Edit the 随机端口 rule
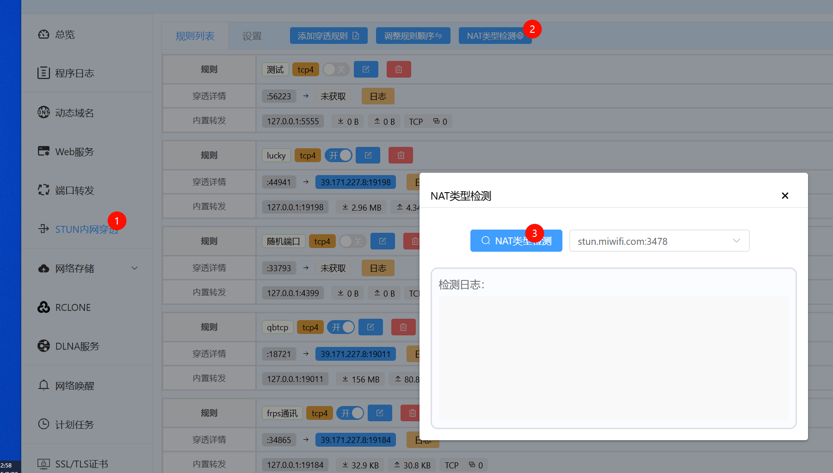Image resolution: width=833 pixels, height=473 pixels. (x=383, y=241)
